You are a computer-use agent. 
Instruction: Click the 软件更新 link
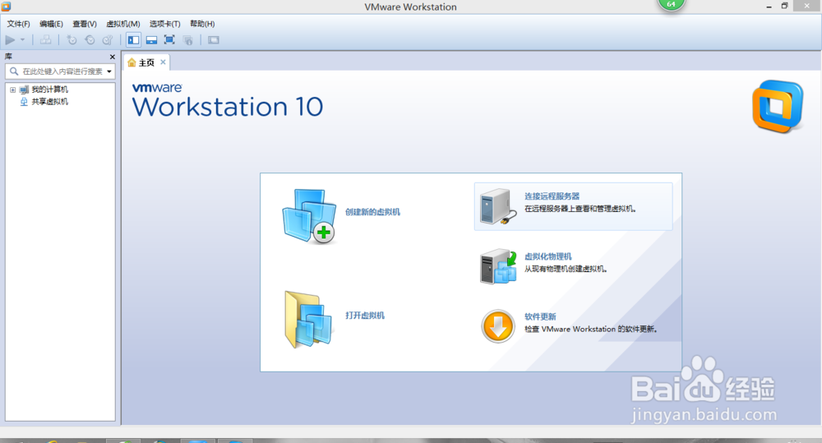pos(540,316)
